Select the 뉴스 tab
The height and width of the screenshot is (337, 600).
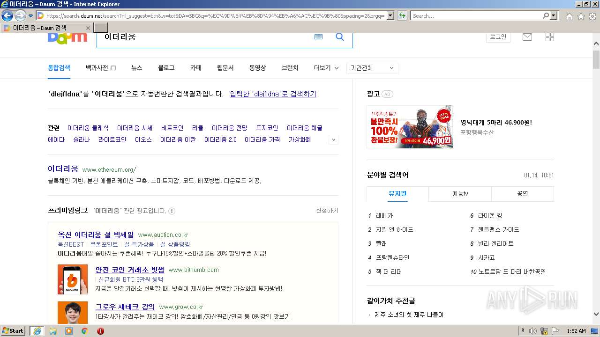click(137, 68)
